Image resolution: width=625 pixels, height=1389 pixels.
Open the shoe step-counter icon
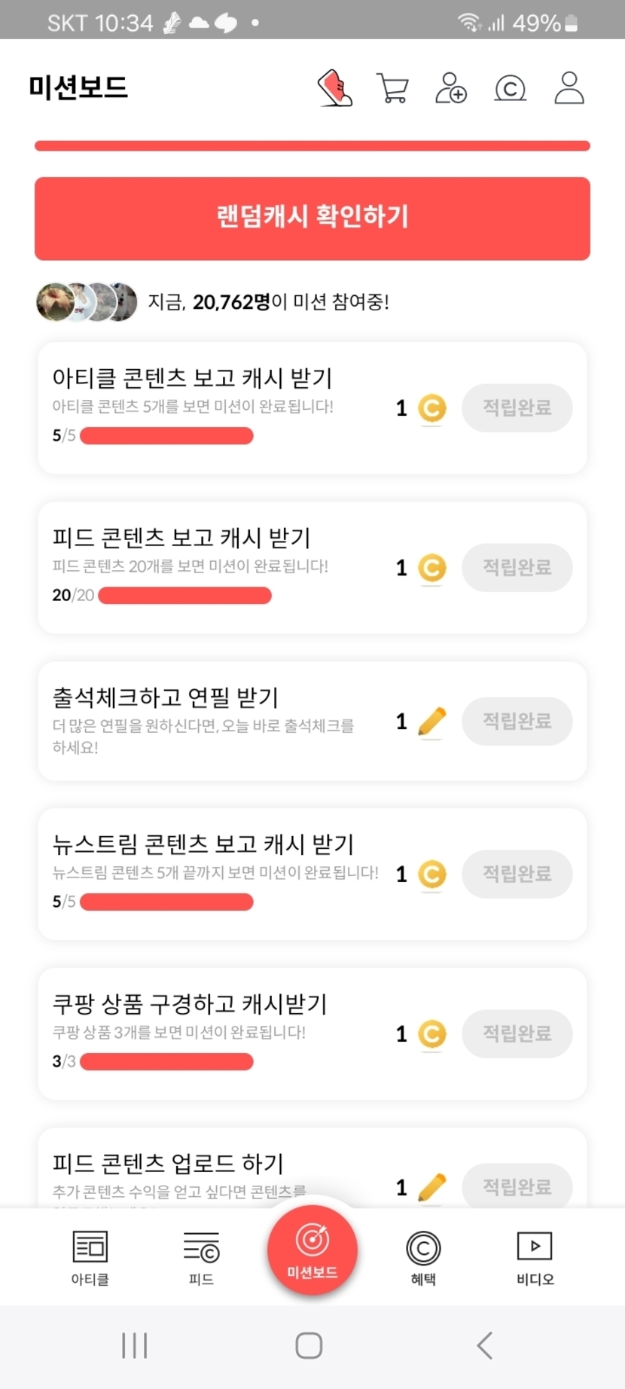[335, 88]
